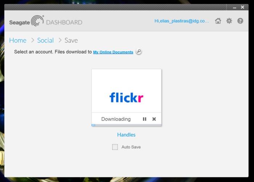Click the magnifier icon beside My Online Documents

[139, 51]
